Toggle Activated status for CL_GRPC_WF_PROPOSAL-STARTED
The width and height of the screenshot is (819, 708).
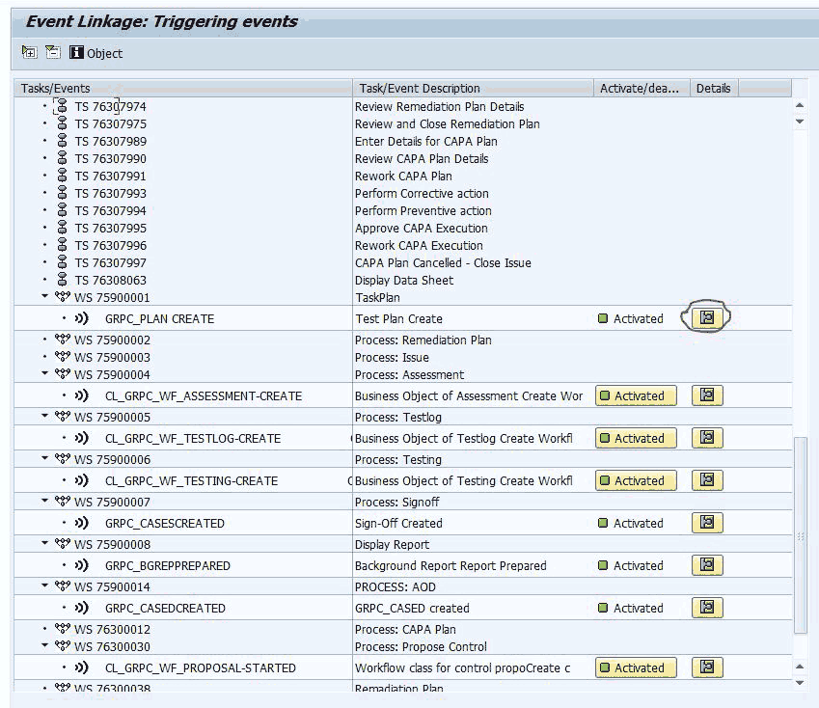(x=636, y=667)
